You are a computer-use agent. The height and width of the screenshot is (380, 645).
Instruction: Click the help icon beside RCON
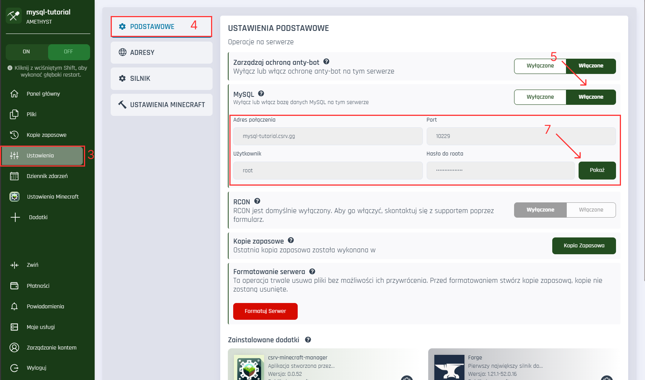[257, 201]
